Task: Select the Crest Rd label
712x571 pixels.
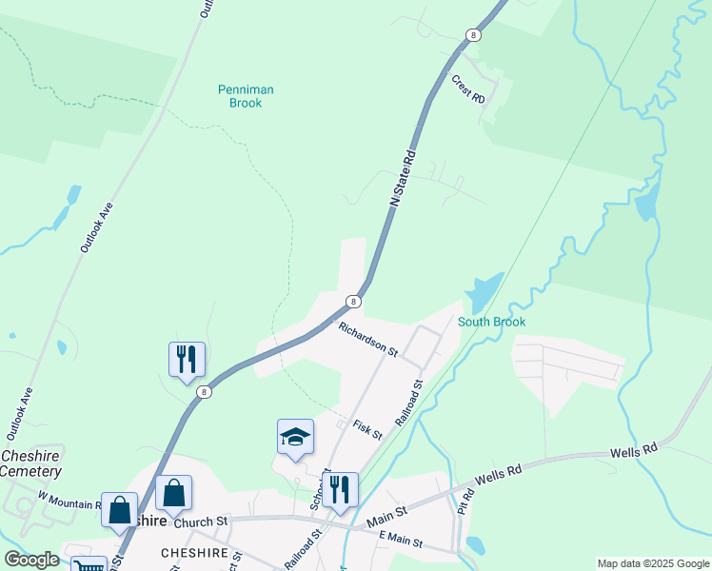Action: click(x=468, y=89)
